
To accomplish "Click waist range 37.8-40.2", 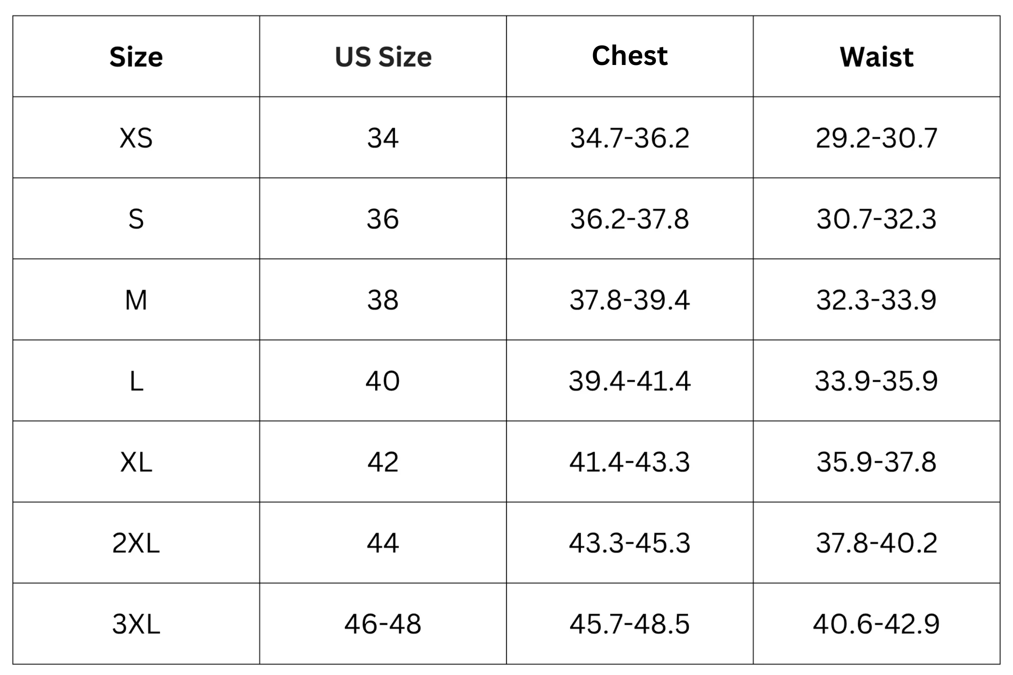I will click(x=877, y=543).
